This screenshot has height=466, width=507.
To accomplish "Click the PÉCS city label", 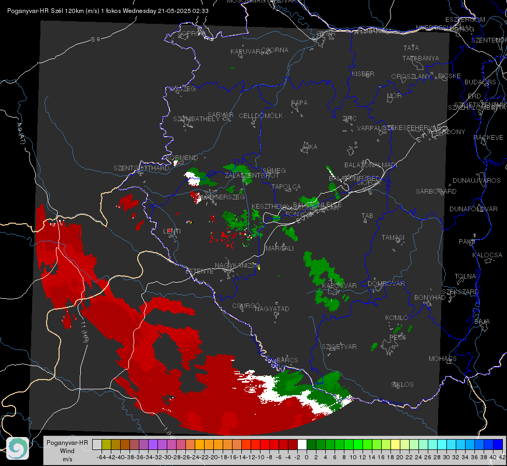I will coord(398,337).
